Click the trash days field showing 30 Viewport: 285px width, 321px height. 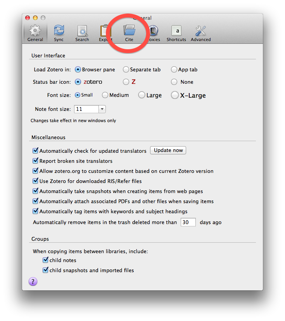(188, 222)
